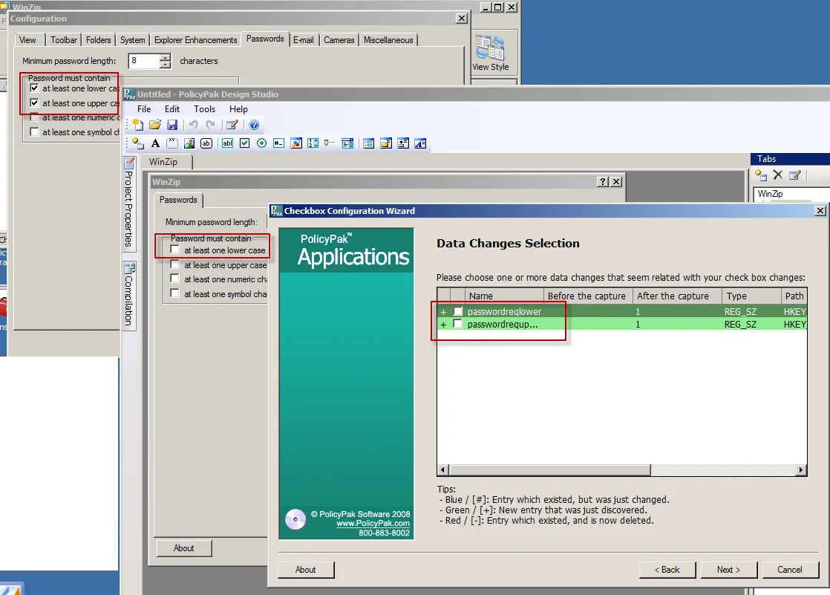Increase minimum password length spinner up arrow

165,57
